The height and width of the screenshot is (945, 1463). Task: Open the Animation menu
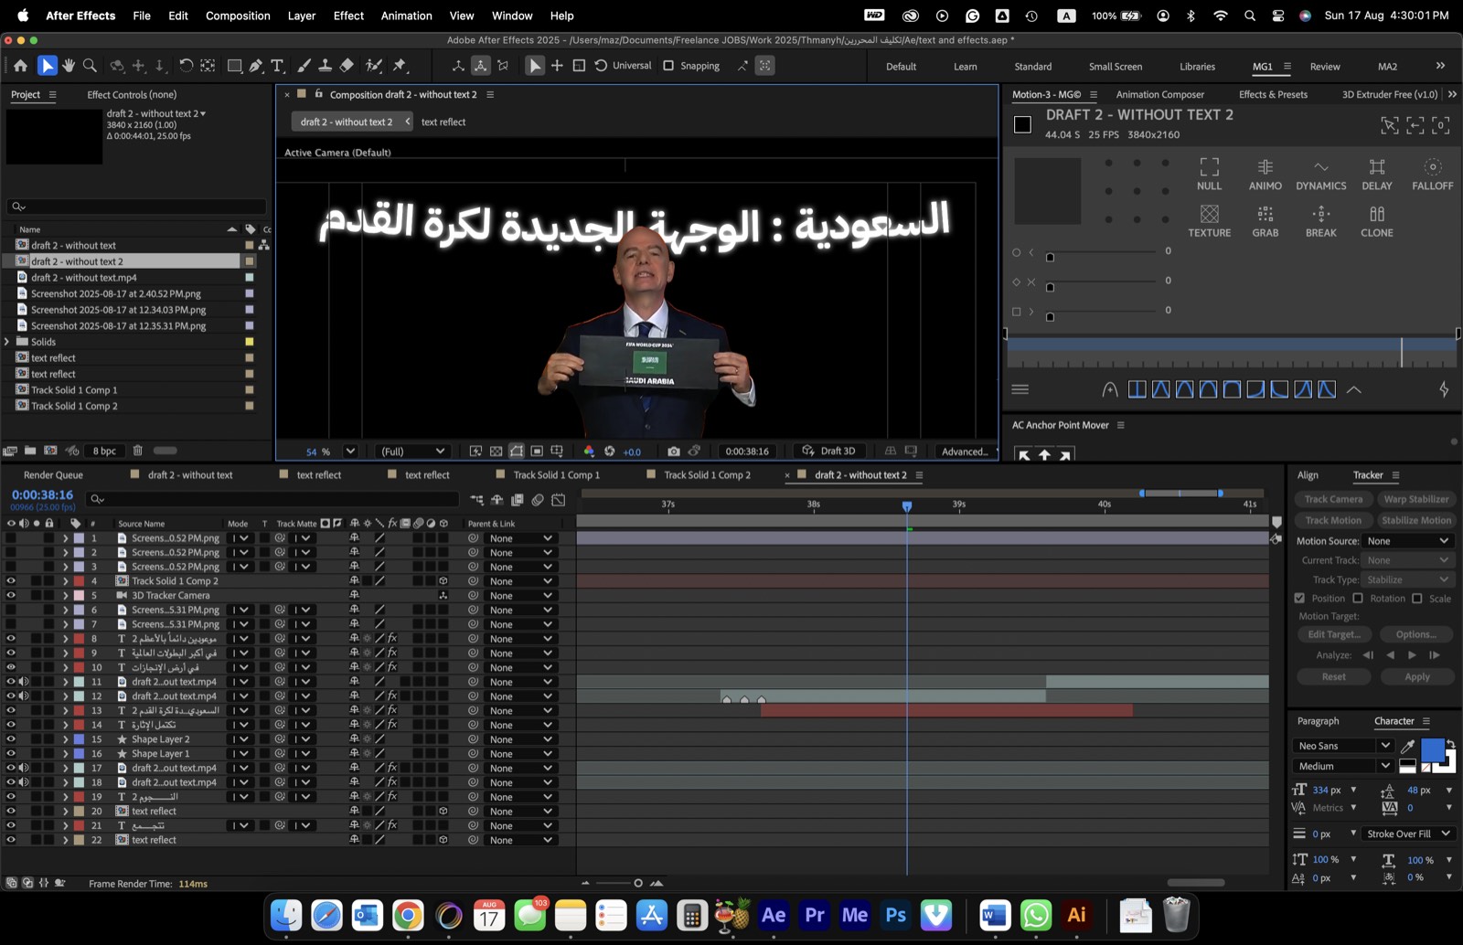click(x=406, y=16)
